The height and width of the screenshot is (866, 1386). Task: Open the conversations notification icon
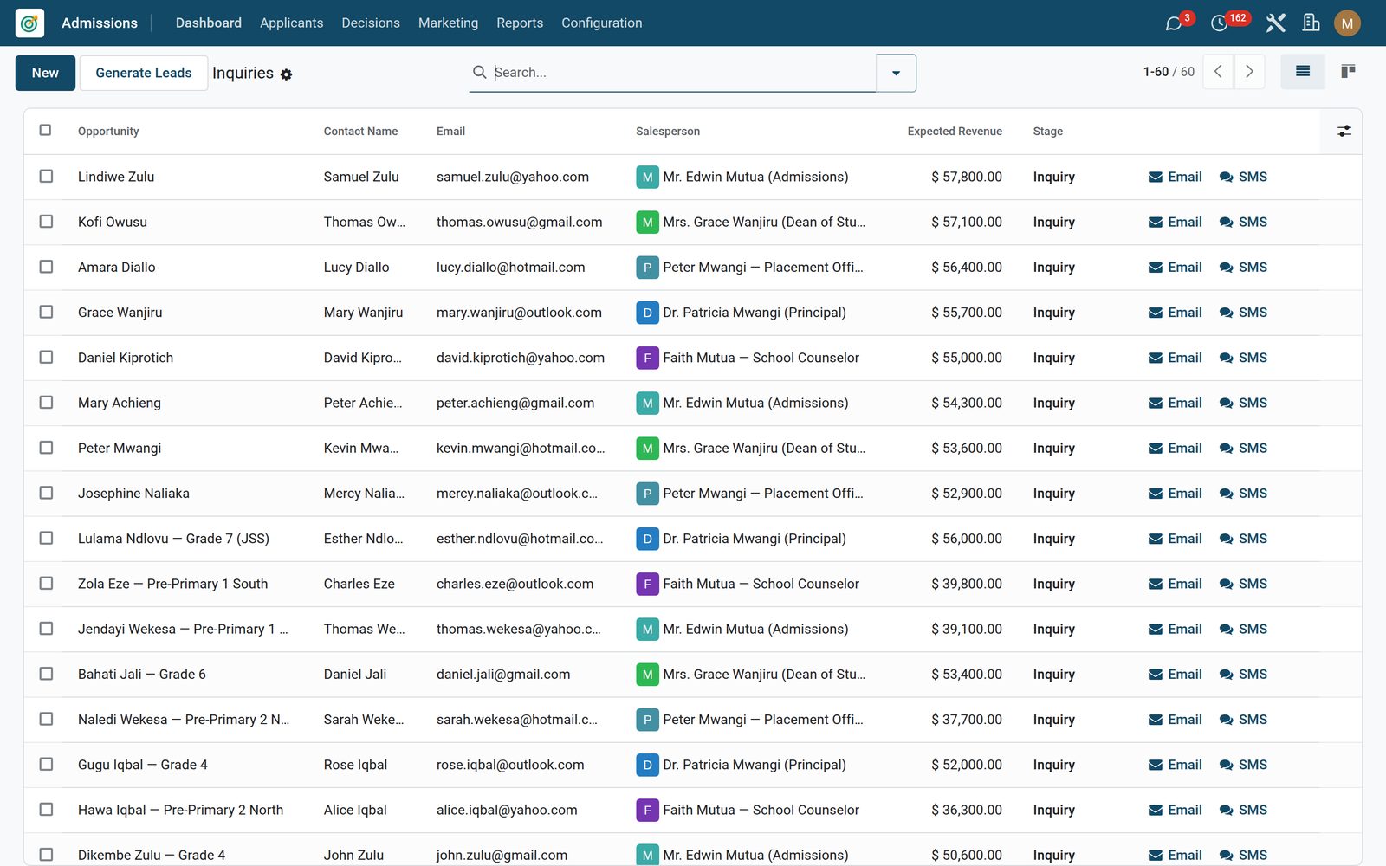coord(1174,23)
